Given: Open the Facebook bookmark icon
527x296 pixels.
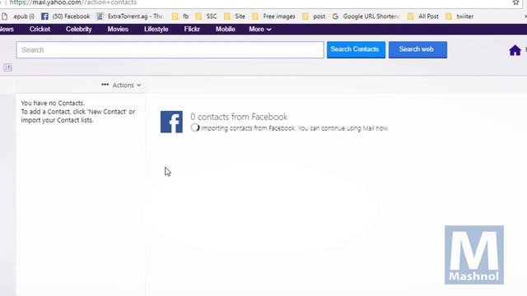Looking at the screenshot, I should click(x=44, y=16).
